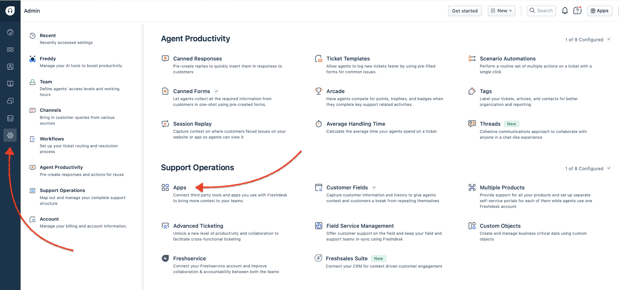Open the Admin gear icon in sidebar

[10, 135]
